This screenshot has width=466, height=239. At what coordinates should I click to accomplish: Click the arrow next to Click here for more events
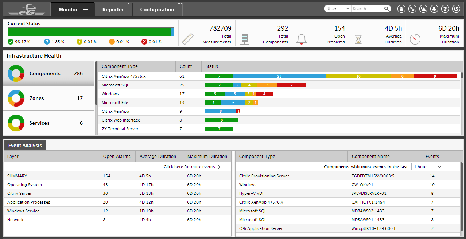tap(219, 167)
